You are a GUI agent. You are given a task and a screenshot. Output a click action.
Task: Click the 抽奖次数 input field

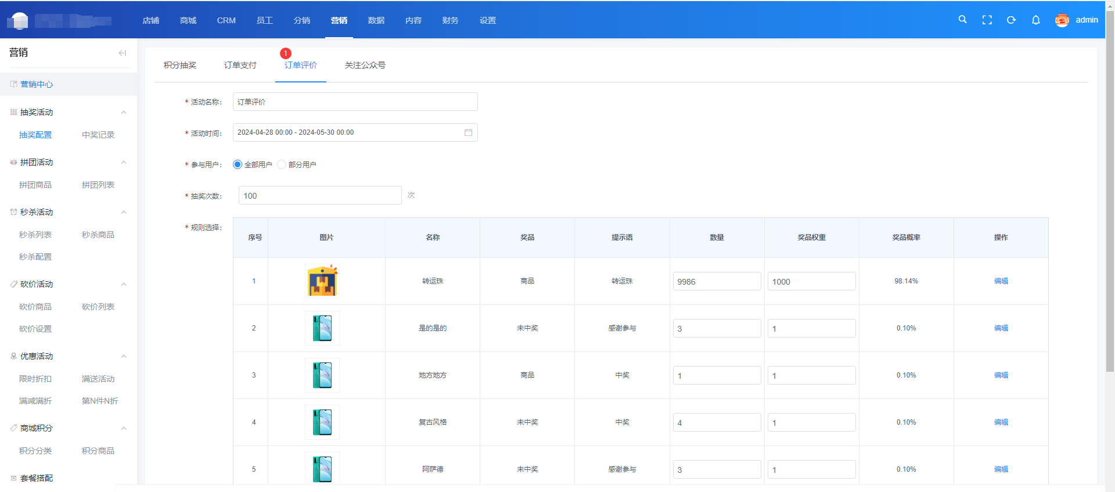click(x=320, y=195)
